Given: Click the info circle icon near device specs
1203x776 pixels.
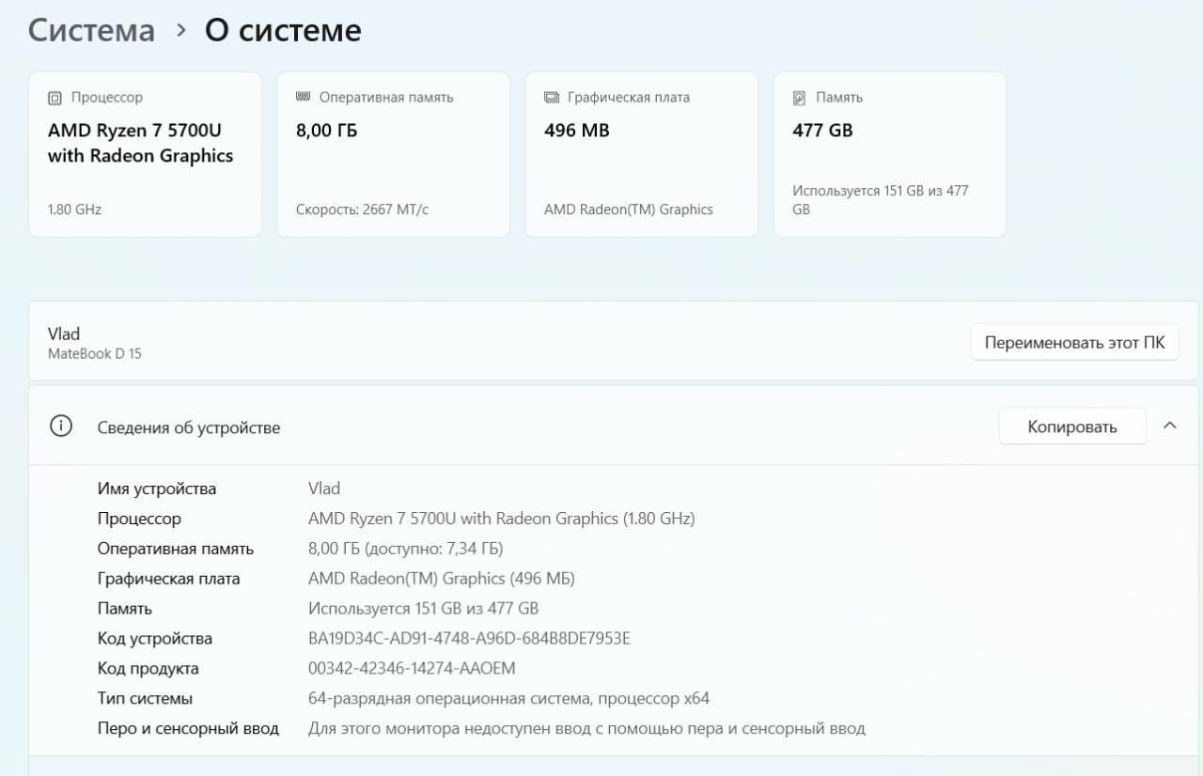Looking at the screenshot, I should click(61, 427).
